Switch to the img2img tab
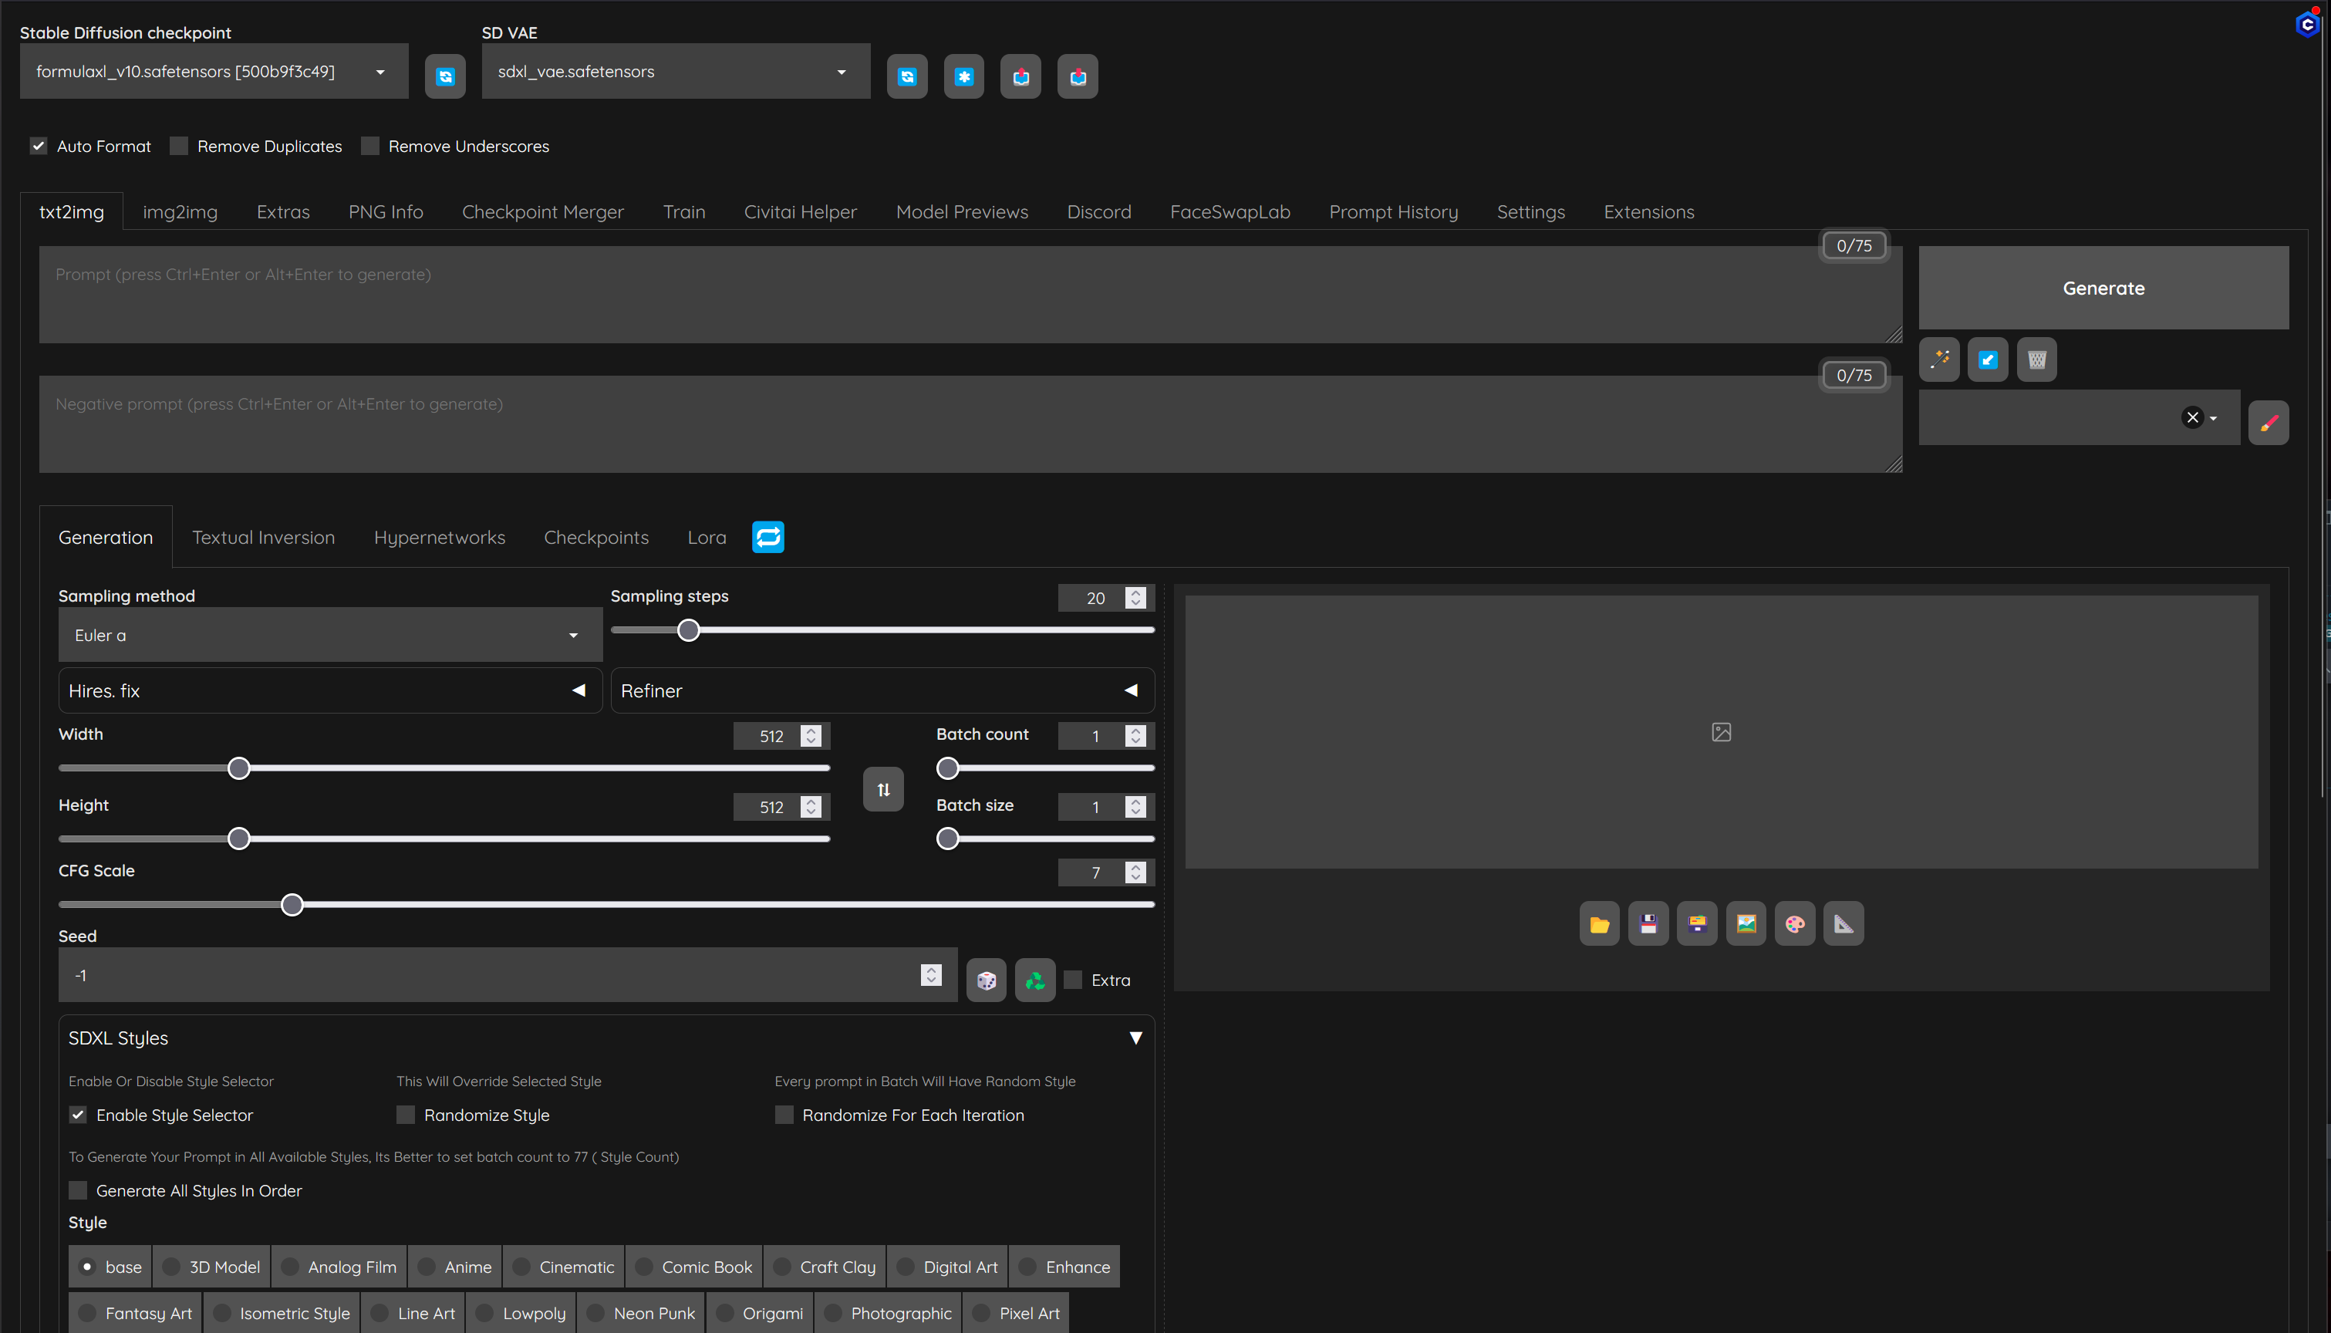2331x1333 pixels. [180, 211]
